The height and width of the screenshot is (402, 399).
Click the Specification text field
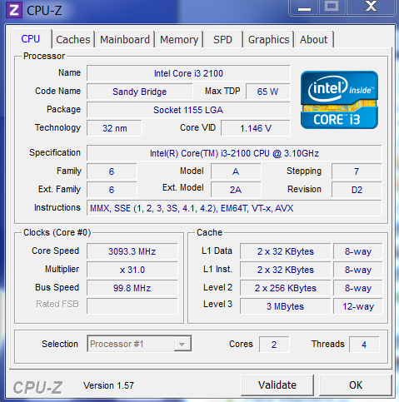pos(234,153)
